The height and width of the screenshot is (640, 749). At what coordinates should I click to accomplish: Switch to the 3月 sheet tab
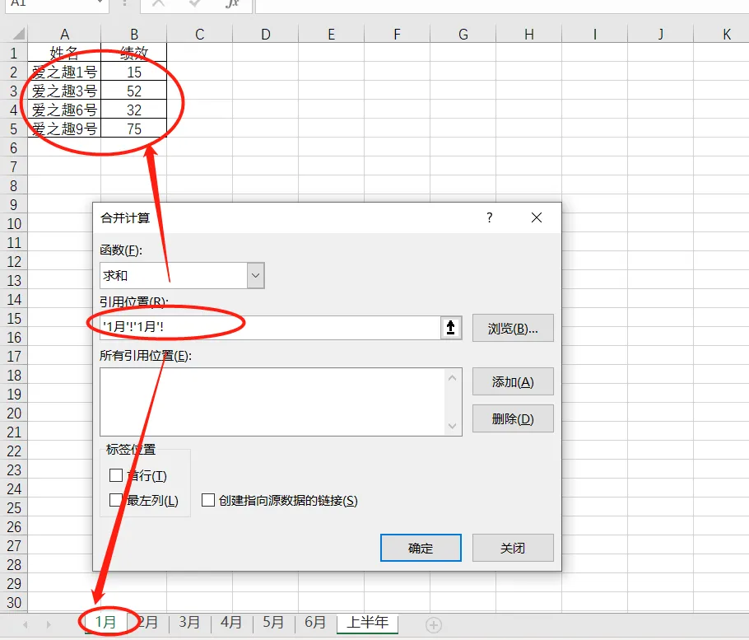coord(189,622)
